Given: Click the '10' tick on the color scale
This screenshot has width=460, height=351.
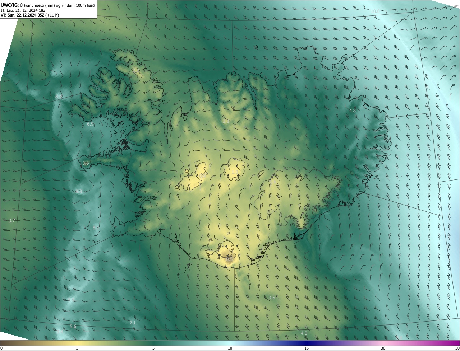Looking at the screenshot, I should (230, 348).
